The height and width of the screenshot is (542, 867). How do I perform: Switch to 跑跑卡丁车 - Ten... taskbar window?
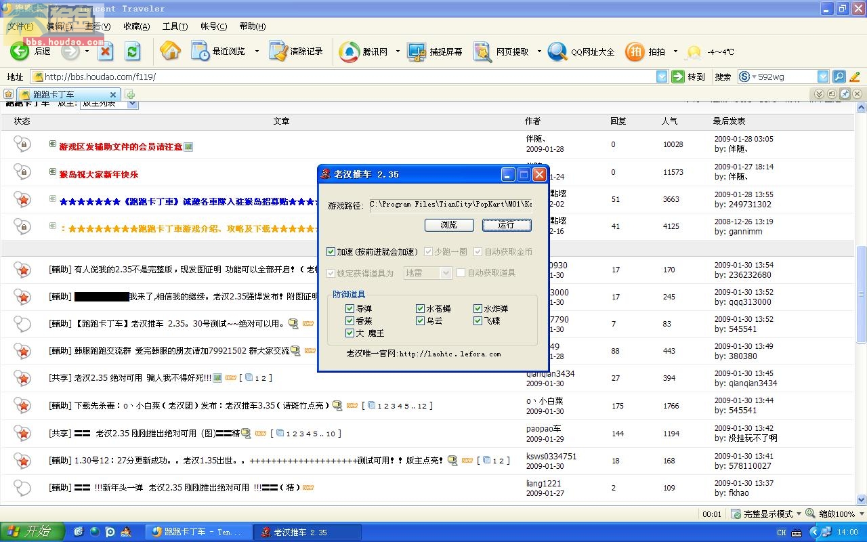pyautogui.click(x=198, y=532)
